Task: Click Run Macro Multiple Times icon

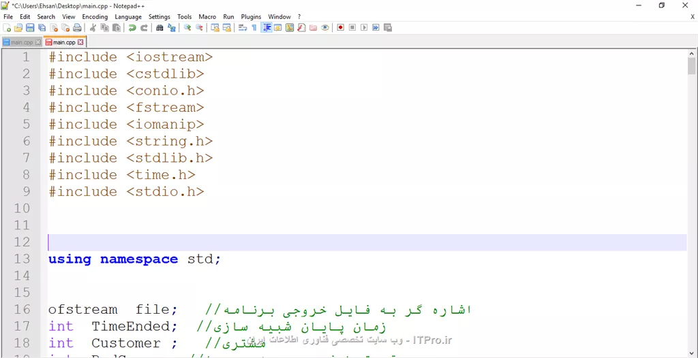Action: click(376, 28)
